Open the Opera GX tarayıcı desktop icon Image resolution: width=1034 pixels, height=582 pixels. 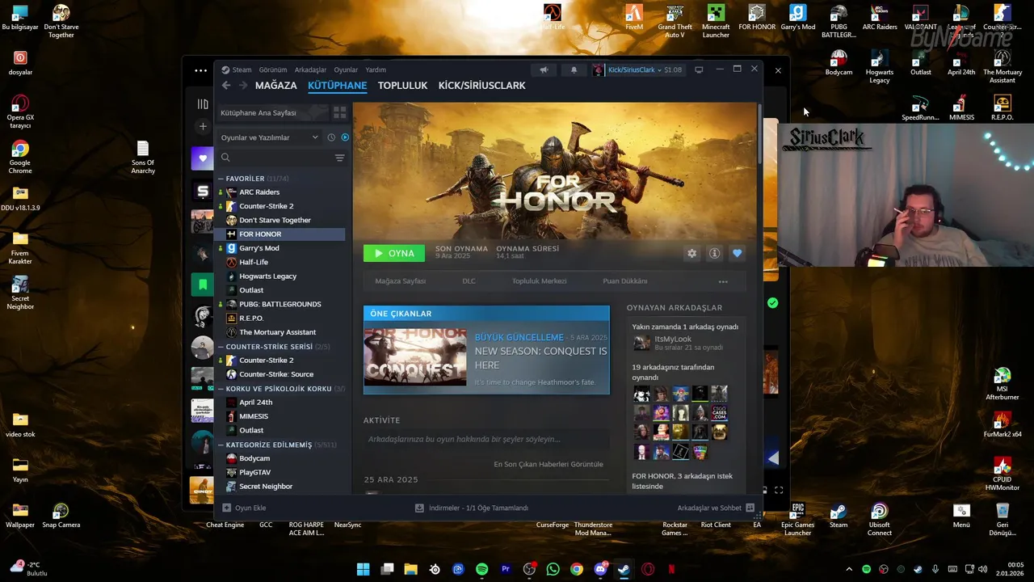coord(20,112)
